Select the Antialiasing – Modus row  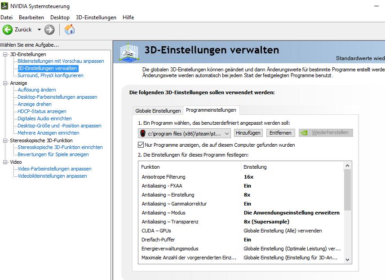pos(241,213)
